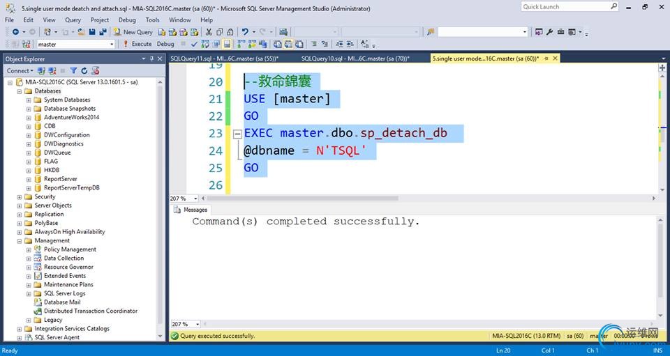Collapse the Databases folder
Image resolution: width=670 pixels, height=356 pixels.
(20, 91)
